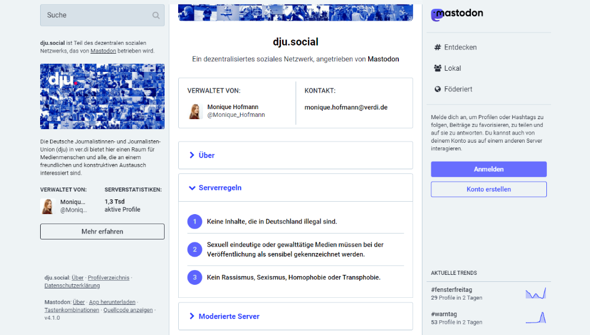Click the Föderiert globe icon
The height and width of the screenshot is (335, 590).
(x=438, y=90)
